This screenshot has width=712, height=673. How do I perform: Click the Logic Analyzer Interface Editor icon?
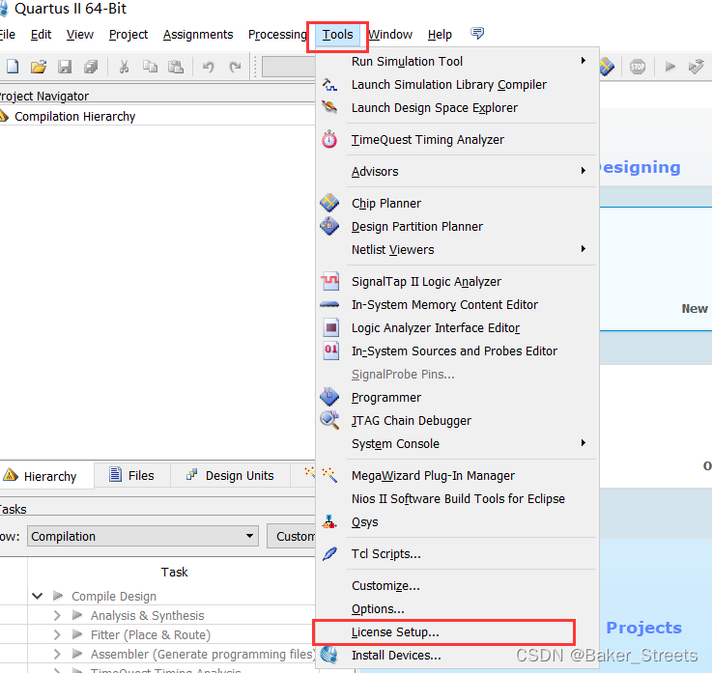point(330,327)
